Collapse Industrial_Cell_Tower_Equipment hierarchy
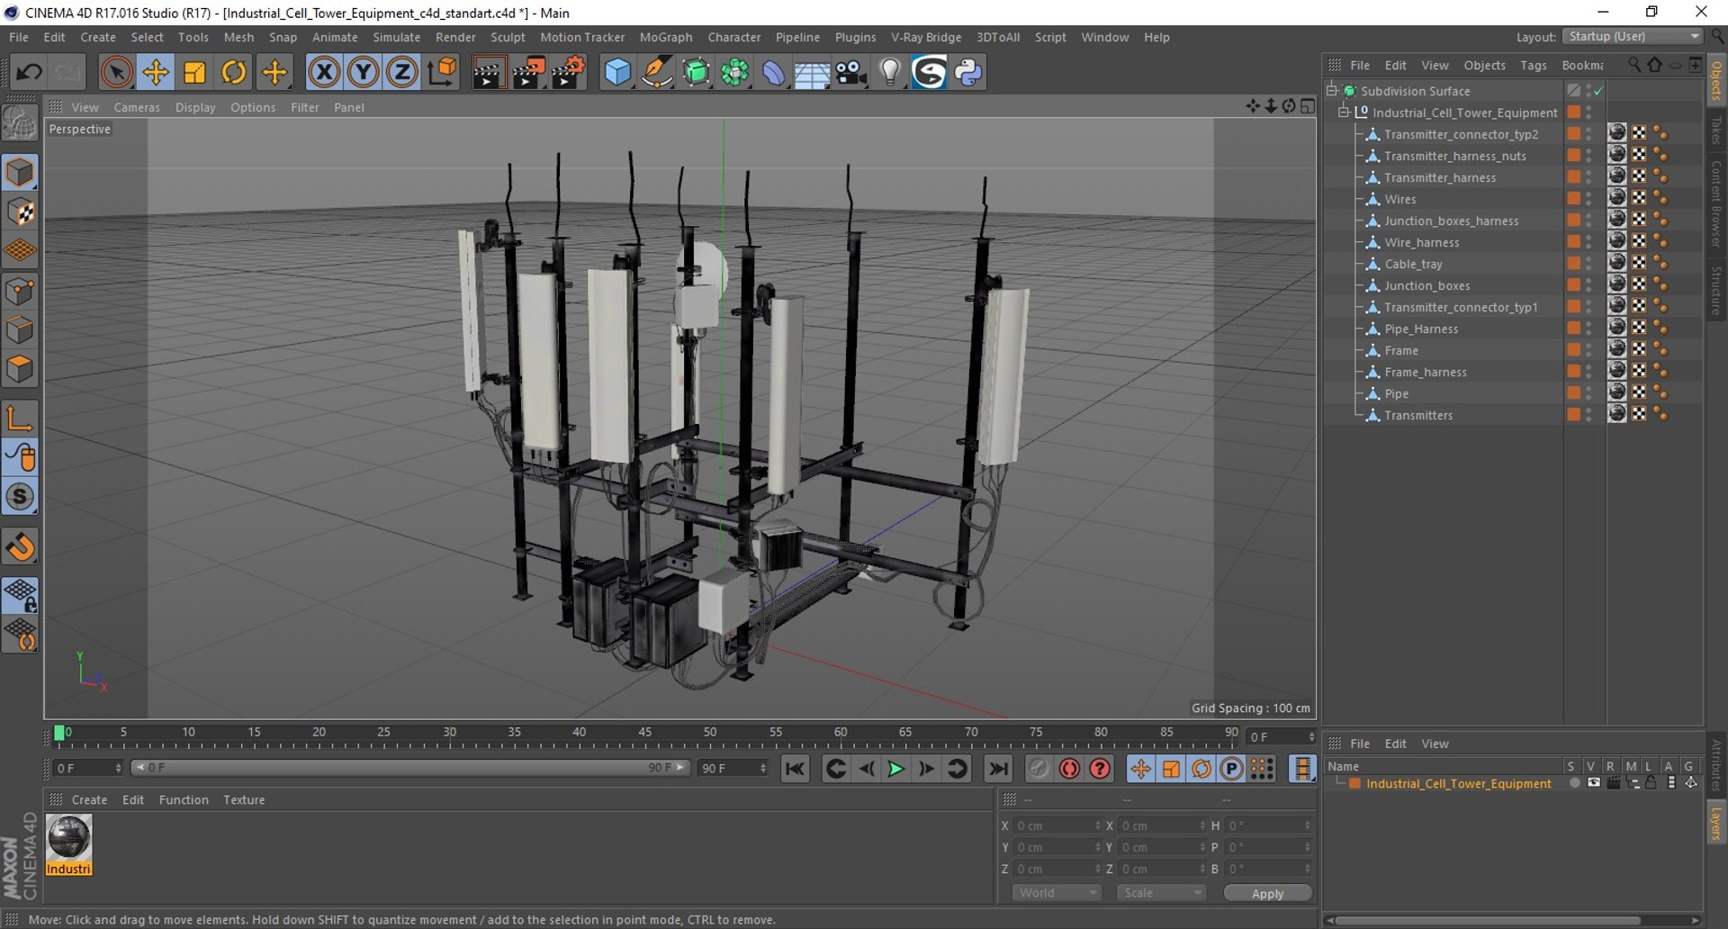 [x=1344, y=112]
